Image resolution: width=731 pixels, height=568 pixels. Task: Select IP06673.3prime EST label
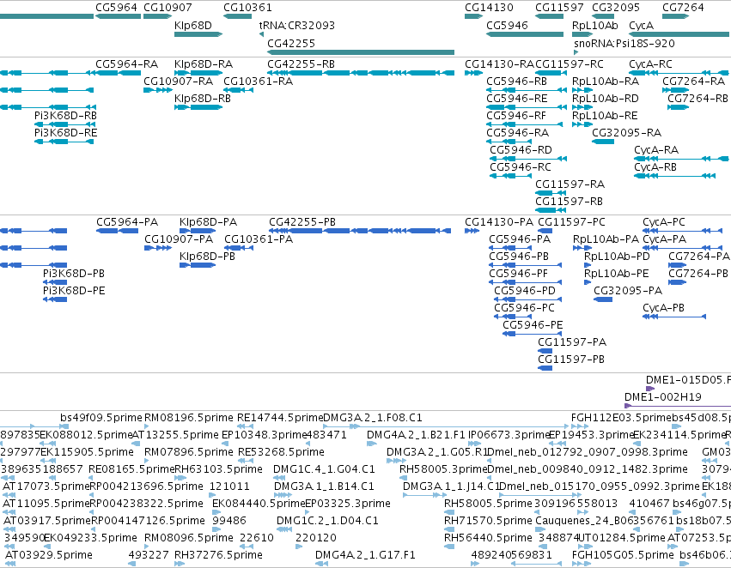(x=509, y=435)
